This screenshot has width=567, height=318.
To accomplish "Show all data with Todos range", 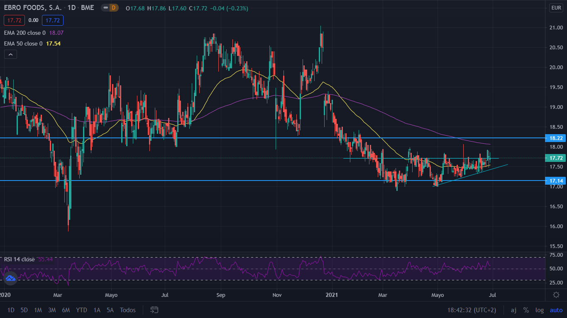I will [x=127, y=310].
